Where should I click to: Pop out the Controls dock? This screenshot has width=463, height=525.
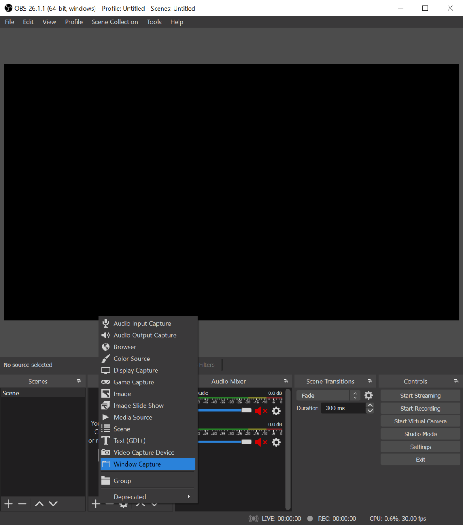tap(456, 382)
